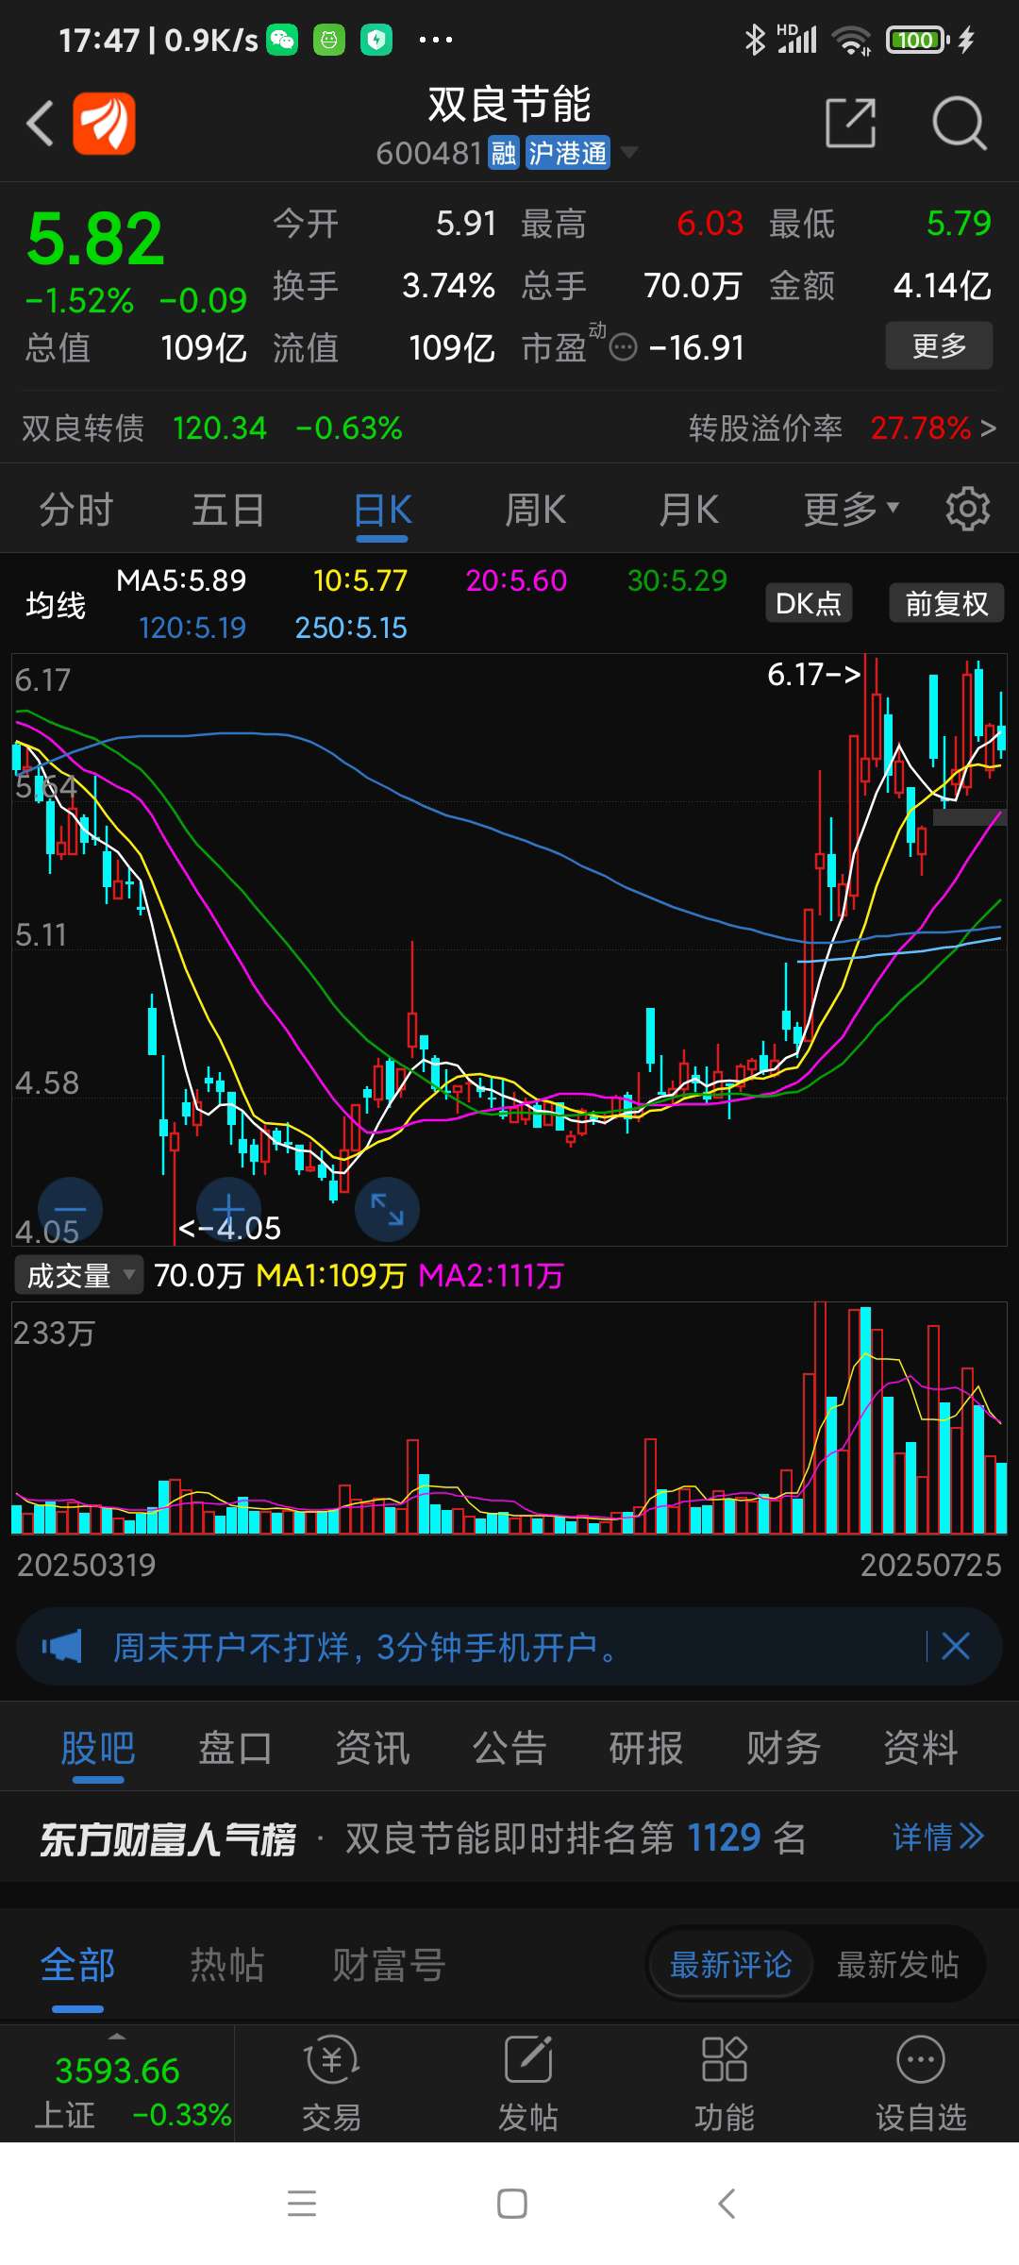Viewport: 1019px width, 2265px height.
Task: Open 双良转债 convertible bond quote
Action: (212, 428)
